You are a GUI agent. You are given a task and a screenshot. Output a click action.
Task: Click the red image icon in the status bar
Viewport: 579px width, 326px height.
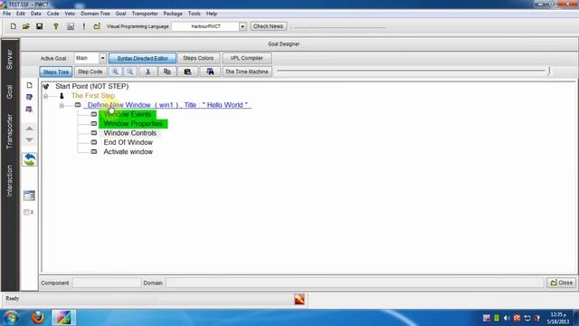coord(299,299)
